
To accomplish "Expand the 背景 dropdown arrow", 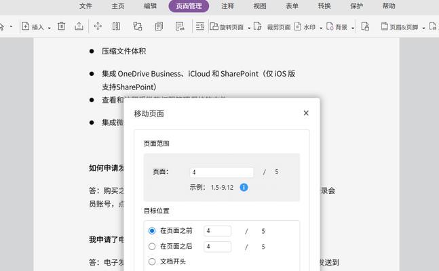I will coord(353,28).
